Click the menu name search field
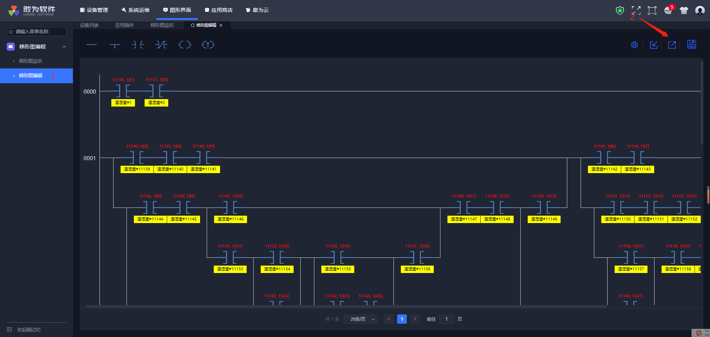The height and width of the screenshot is (337, 710). [37, 32]
